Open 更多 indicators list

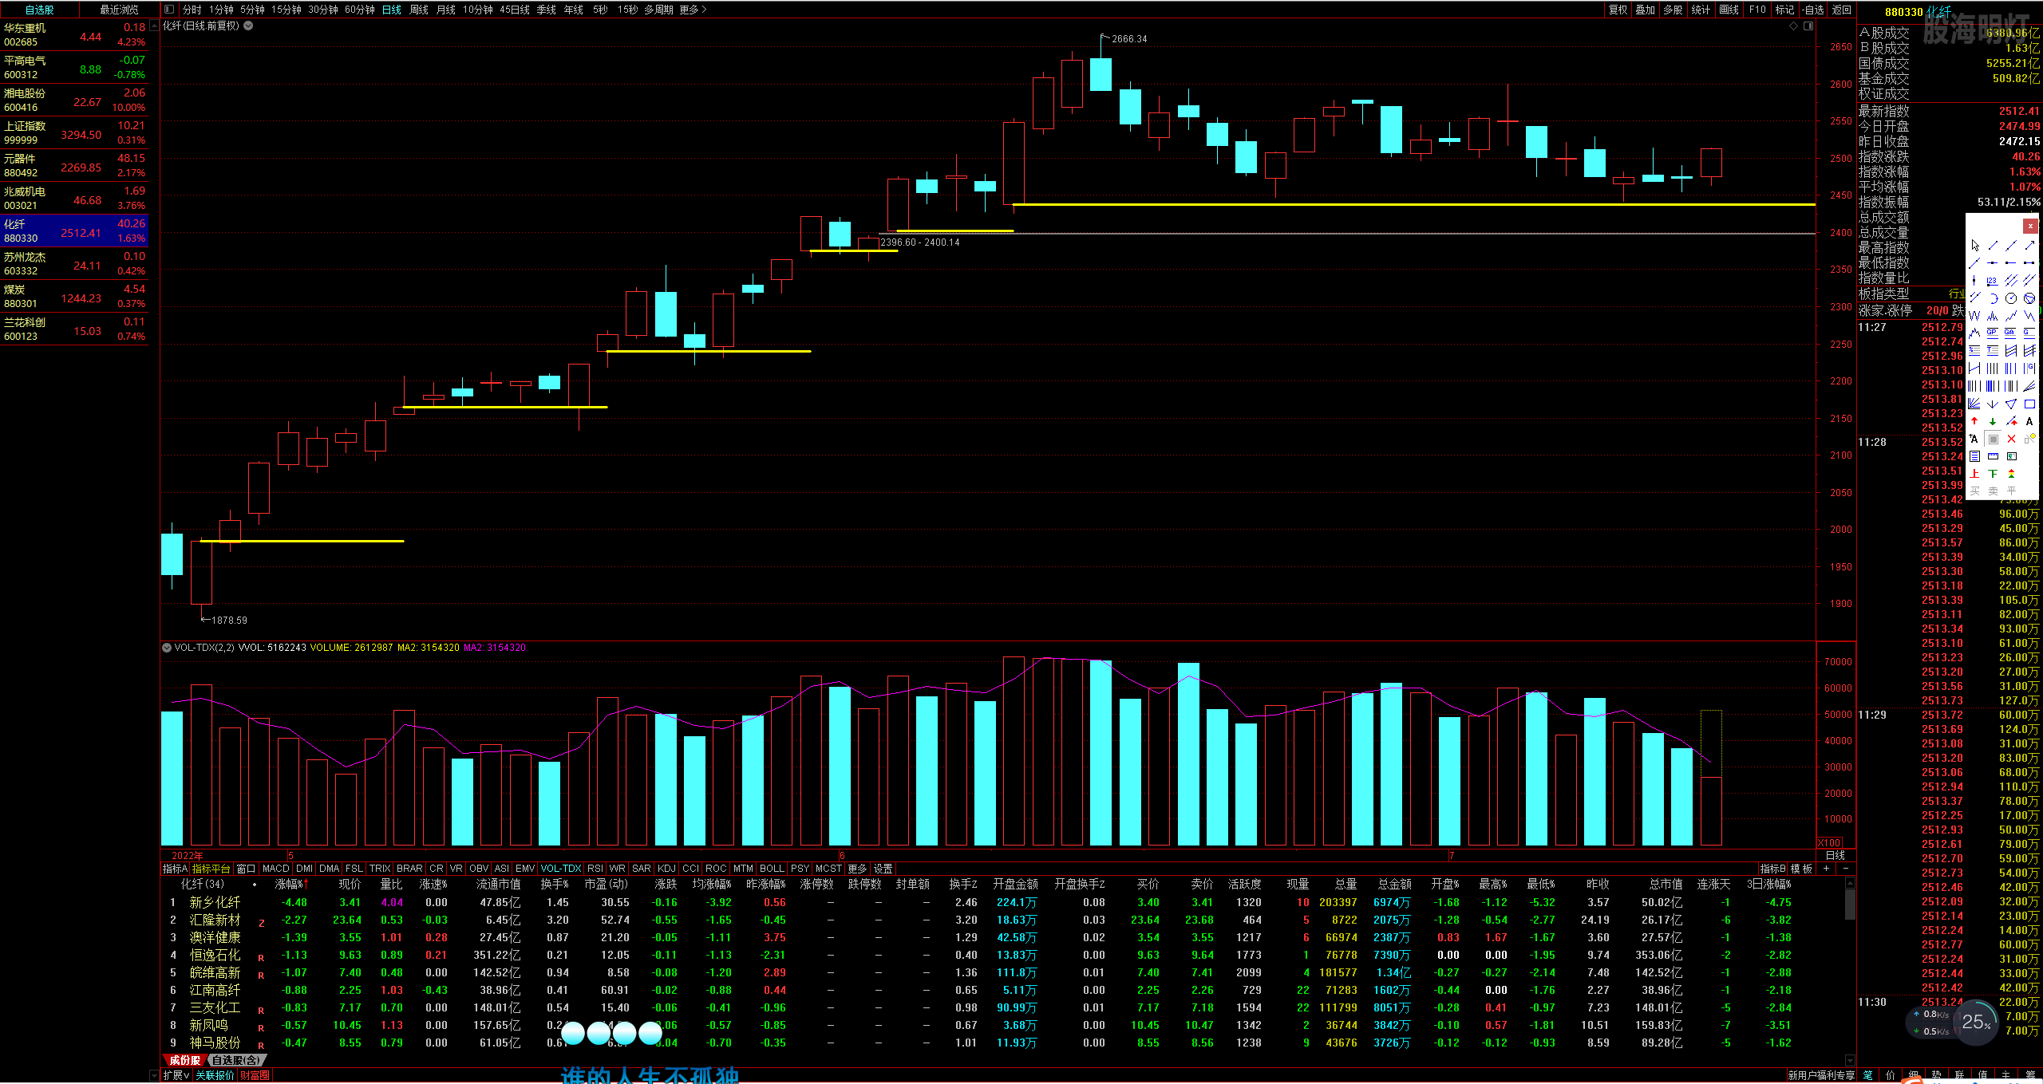click(x=857, y=869)
